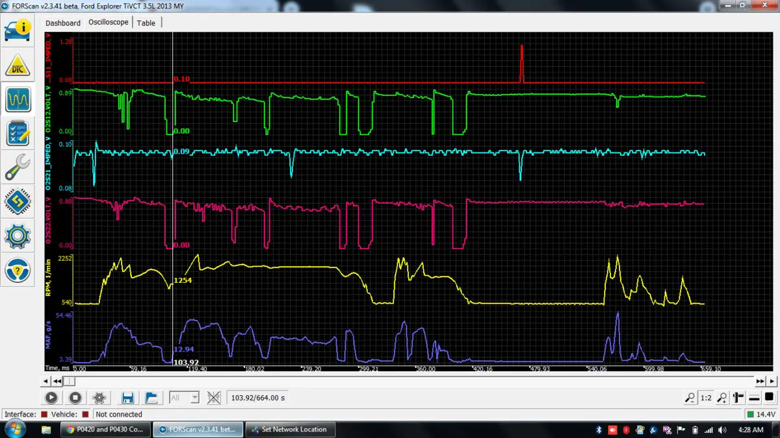Switch to the Dashboard tab

click(63, 23)
